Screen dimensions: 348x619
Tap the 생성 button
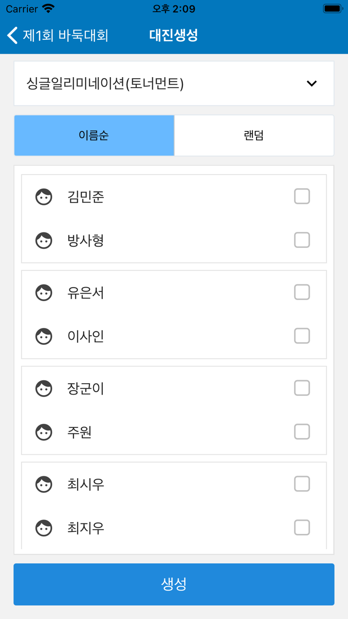pyautogui.click(x=174, y=584)
